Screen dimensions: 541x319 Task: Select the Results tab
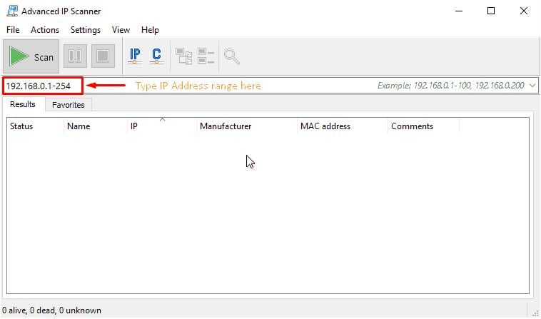tap(23, 105)
